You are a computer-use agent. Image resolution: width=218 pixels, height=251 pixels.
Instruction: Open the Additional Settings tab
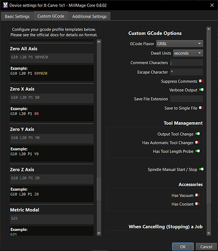pos(89,17)
